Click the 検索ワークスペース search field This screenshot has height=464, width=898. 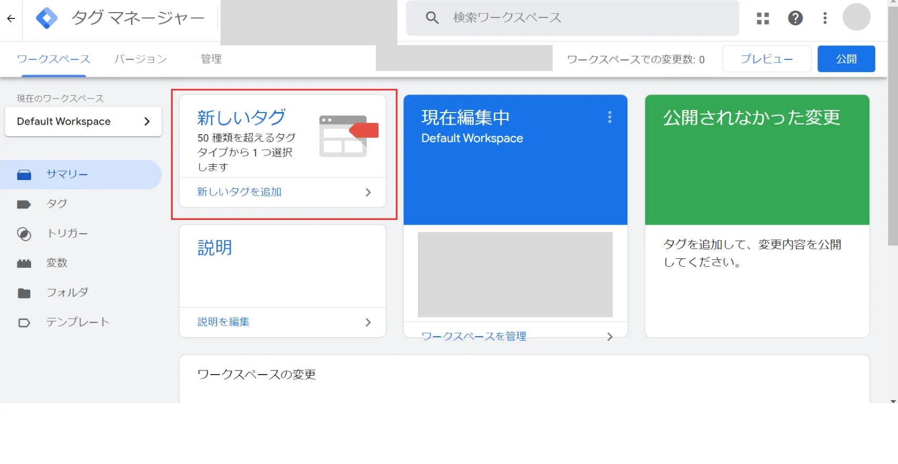tap(579, 18)
